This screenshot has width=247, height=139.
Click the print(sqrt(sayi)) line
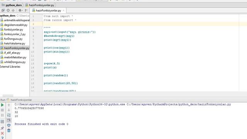coord(58,40)
